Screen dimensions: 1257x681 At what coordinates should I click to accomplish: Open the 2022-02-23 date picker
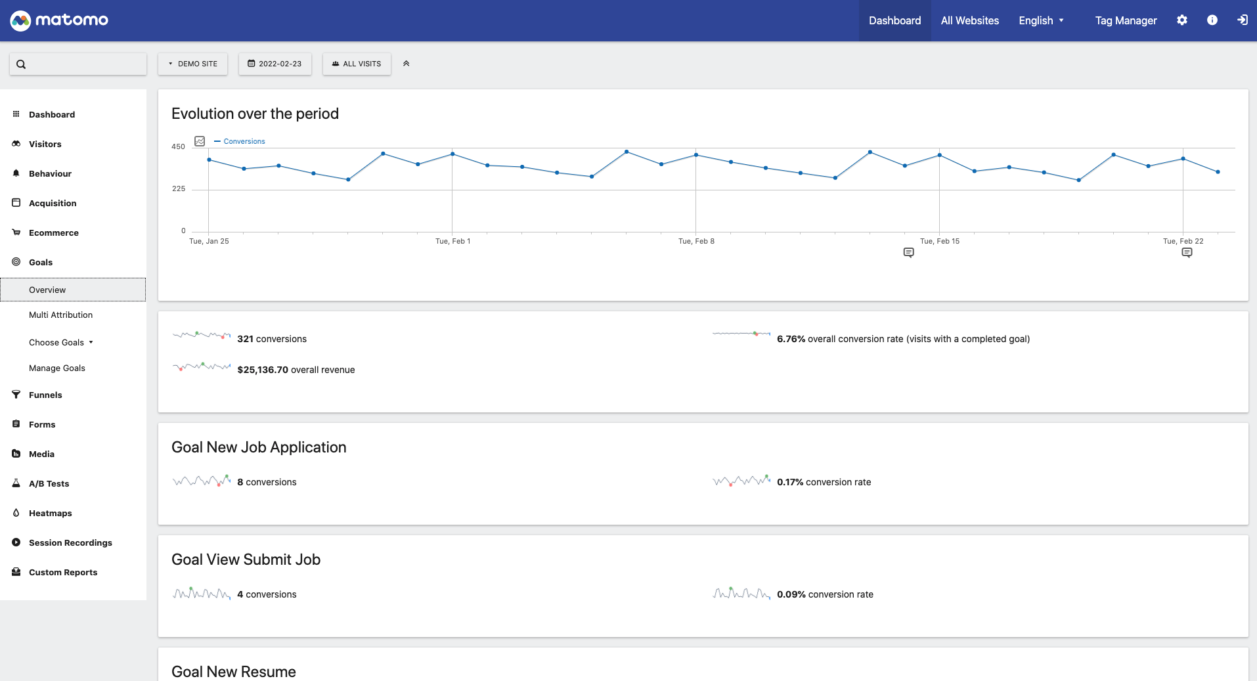click(275, 64)
